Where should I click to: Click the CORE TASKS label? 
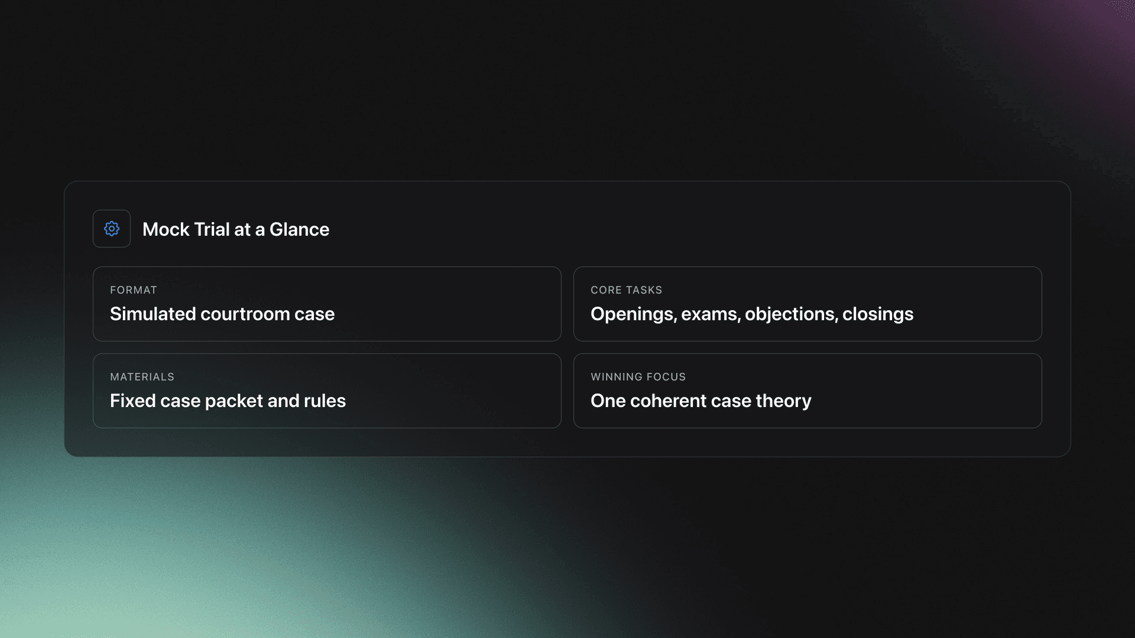(x=626, y=290)
